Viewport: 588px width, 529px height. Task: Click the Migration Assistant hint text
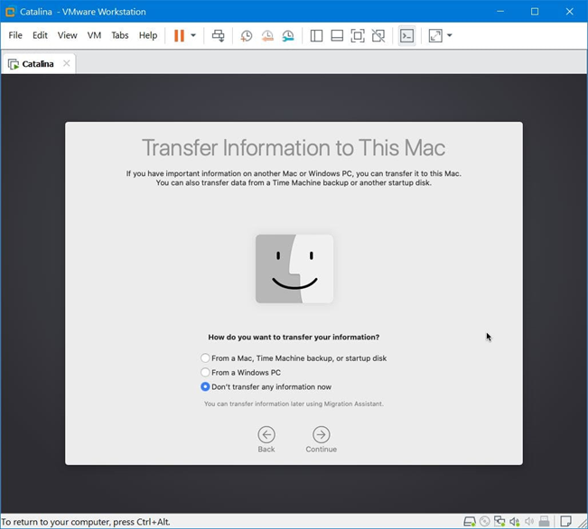coord(294,404)
